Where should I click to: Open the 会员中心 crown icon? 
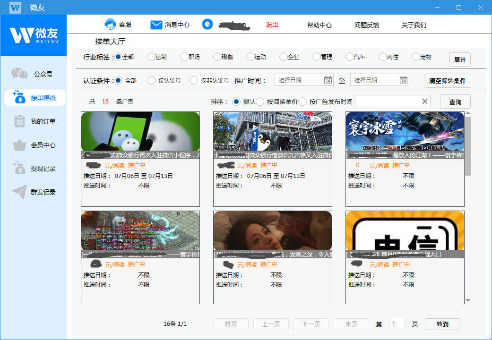19,145
